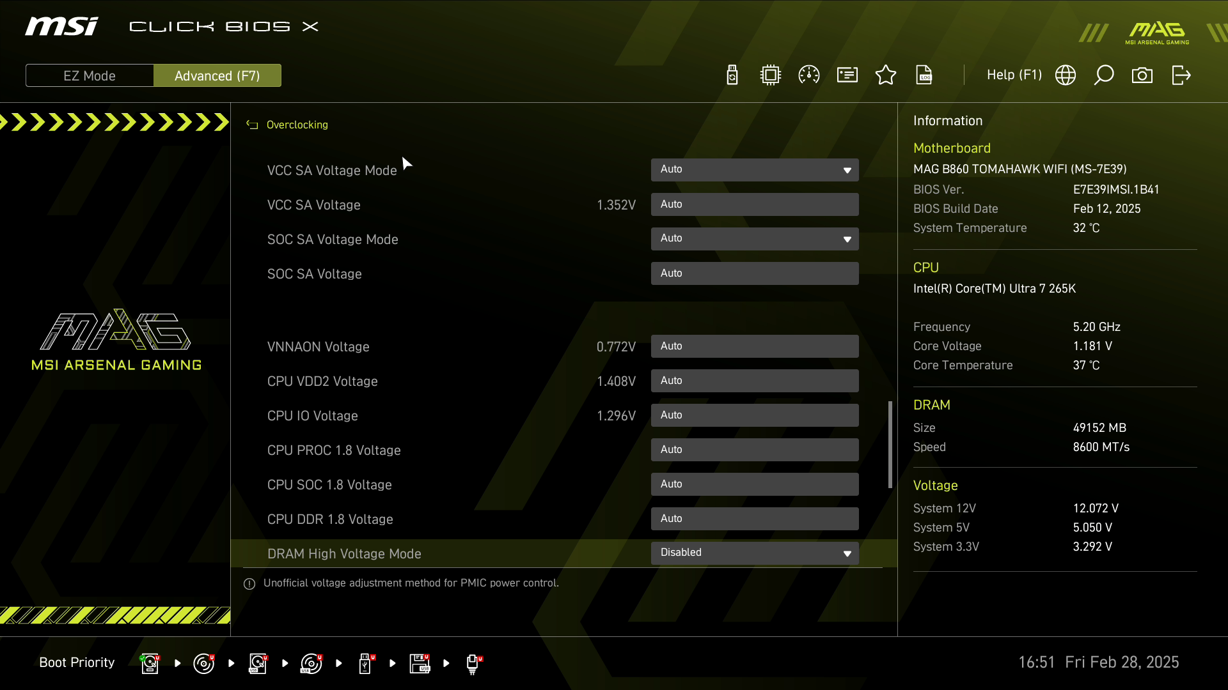
Task: Select the USB floppy boot device icon
Action: click(420, 663)
